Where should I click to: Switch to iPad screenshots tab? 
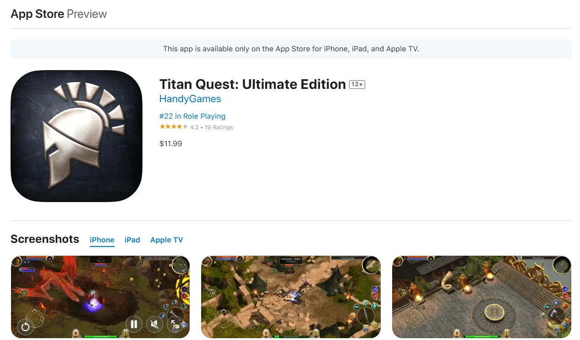coord(132,240)
